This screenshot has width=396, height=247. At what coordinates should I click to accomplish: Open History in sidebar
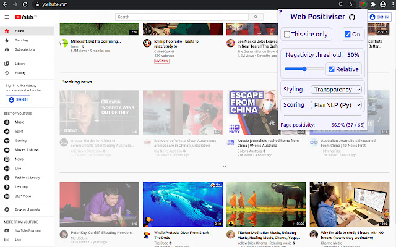pos(27,73)
